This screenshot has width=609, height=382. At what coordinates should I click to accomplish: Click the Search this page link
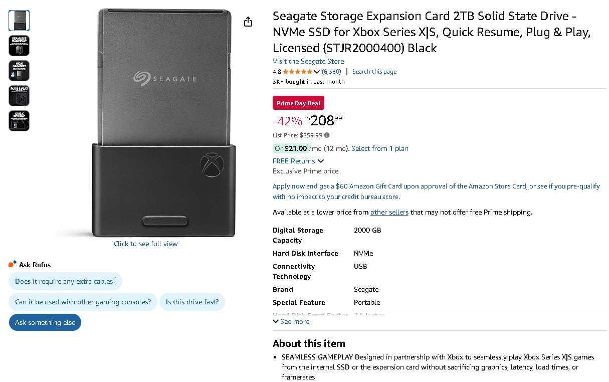click(374, 72)
